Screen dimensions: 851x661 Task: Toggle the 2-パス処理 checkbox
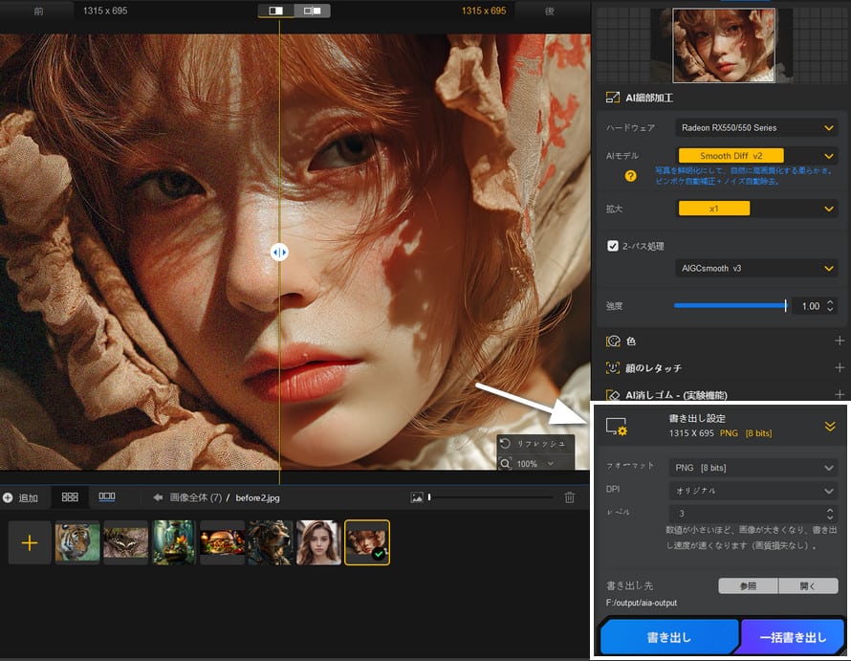pyautogui.click(x=613, y=246)
